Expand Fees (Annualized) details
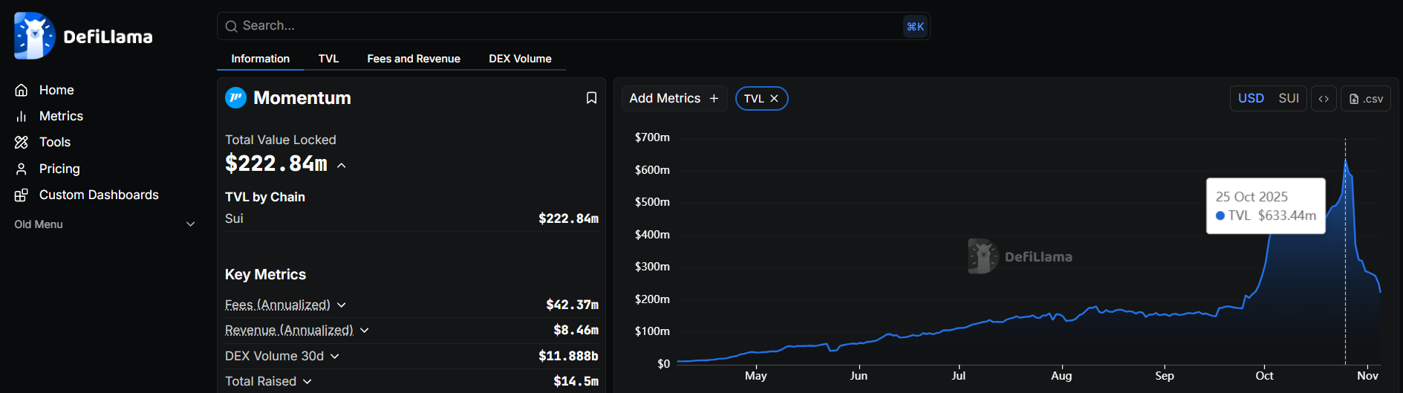The height and width of the screenshot is (393, 1403). pos(342,305)
